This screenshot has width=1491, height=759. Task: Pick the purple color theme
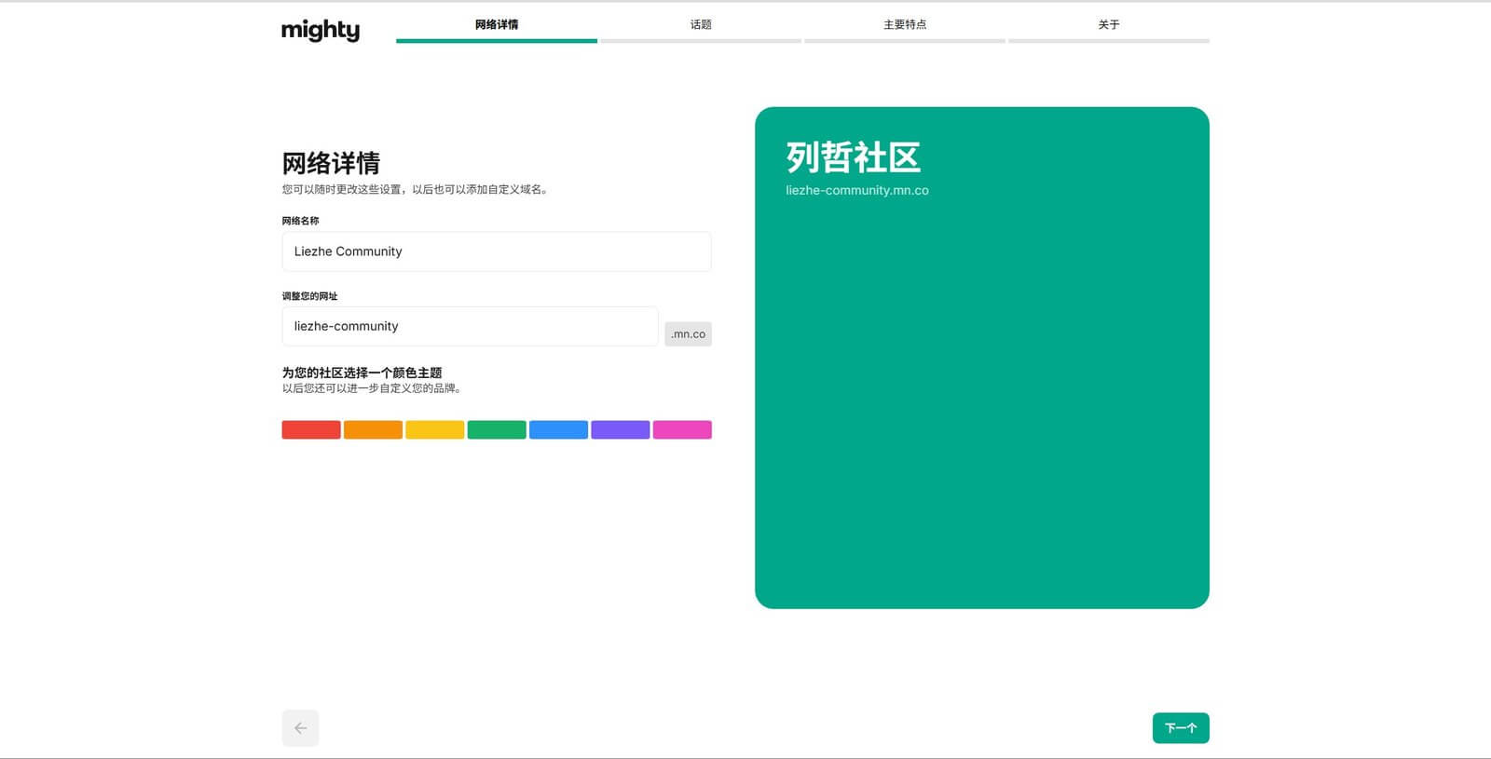(x=621, y=429)
